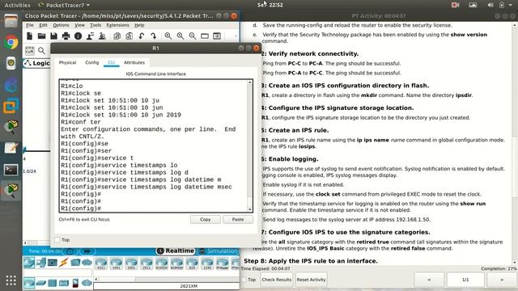Screen dimensions: 518x291
Task: Select Routers subcategory icon
Action: click(x=29, y=283)
